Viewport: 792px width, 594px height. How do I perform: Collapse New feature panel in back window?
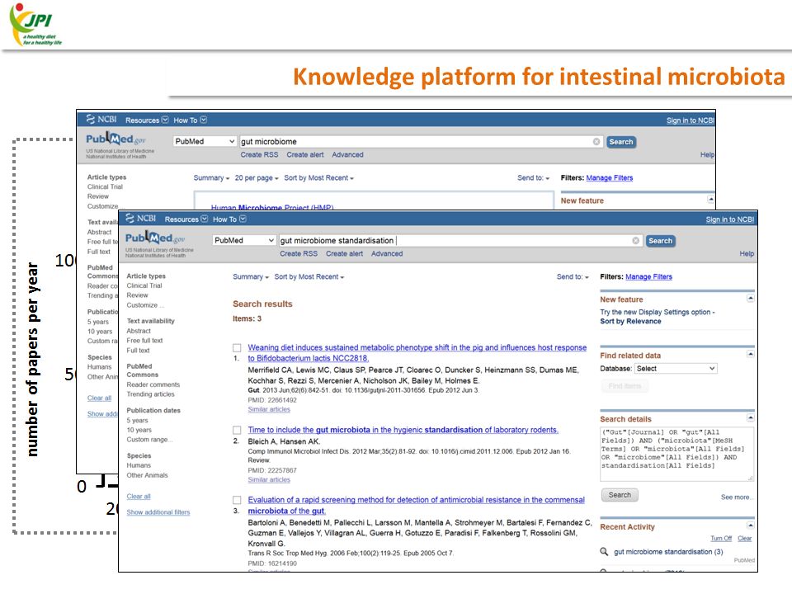(x=710, y=200)
